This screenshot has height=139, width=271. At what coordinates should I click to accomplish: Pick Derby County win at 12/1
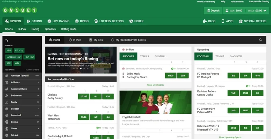point(108,96)
